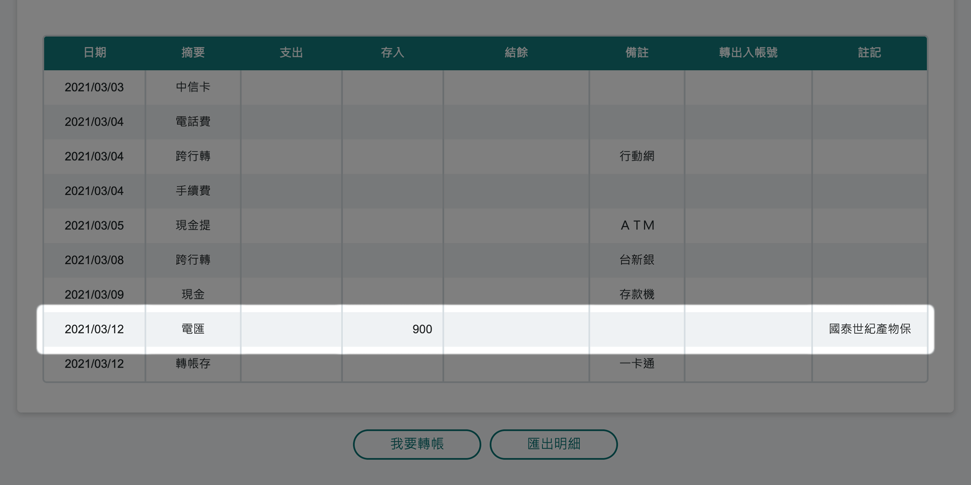Click the 匯出明細 button

(x=554, y=444)
